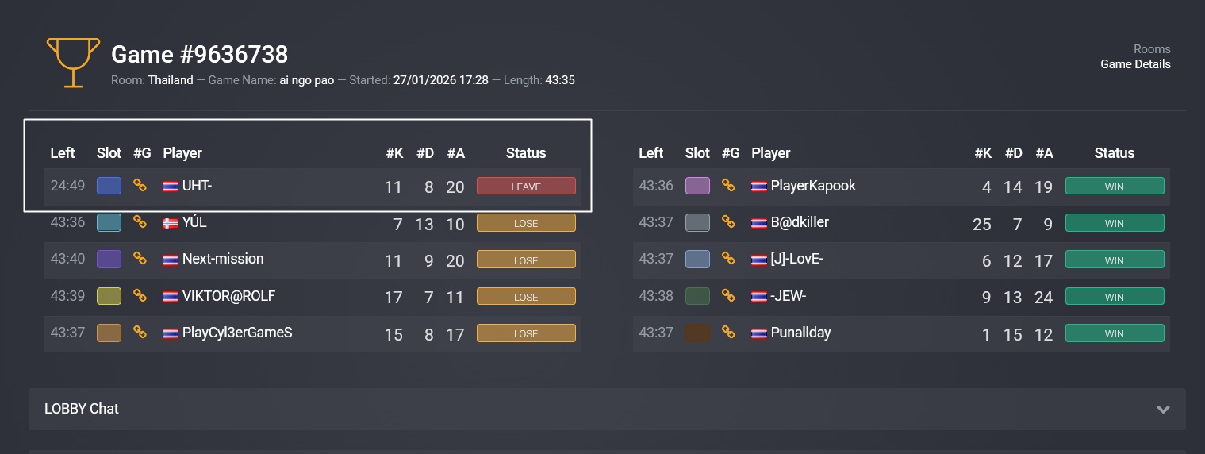The width and height of the screenshot is (1205, 454).
Task: Click the chain link icon for Next-mission
Action: point(140,259)
